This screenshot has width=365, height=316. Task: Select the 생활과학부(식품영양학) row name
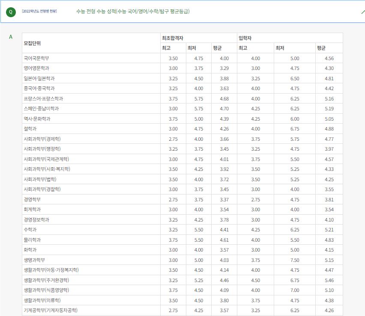coord(46,290)
